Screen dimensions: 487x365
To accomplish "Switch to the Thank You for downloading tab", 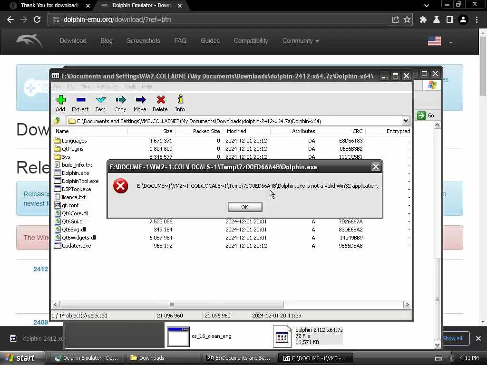I will pos(49,5).
